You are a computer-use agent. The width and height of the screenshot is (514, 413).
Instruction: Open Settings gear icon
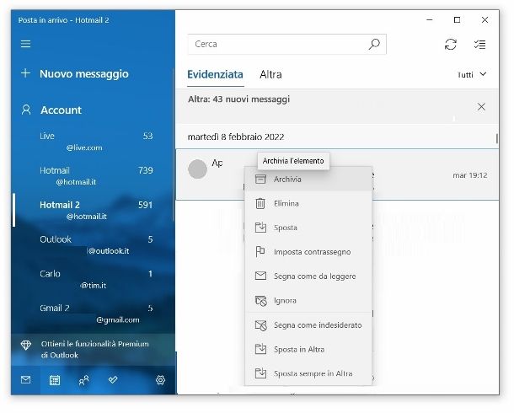(x=160, y=380)
